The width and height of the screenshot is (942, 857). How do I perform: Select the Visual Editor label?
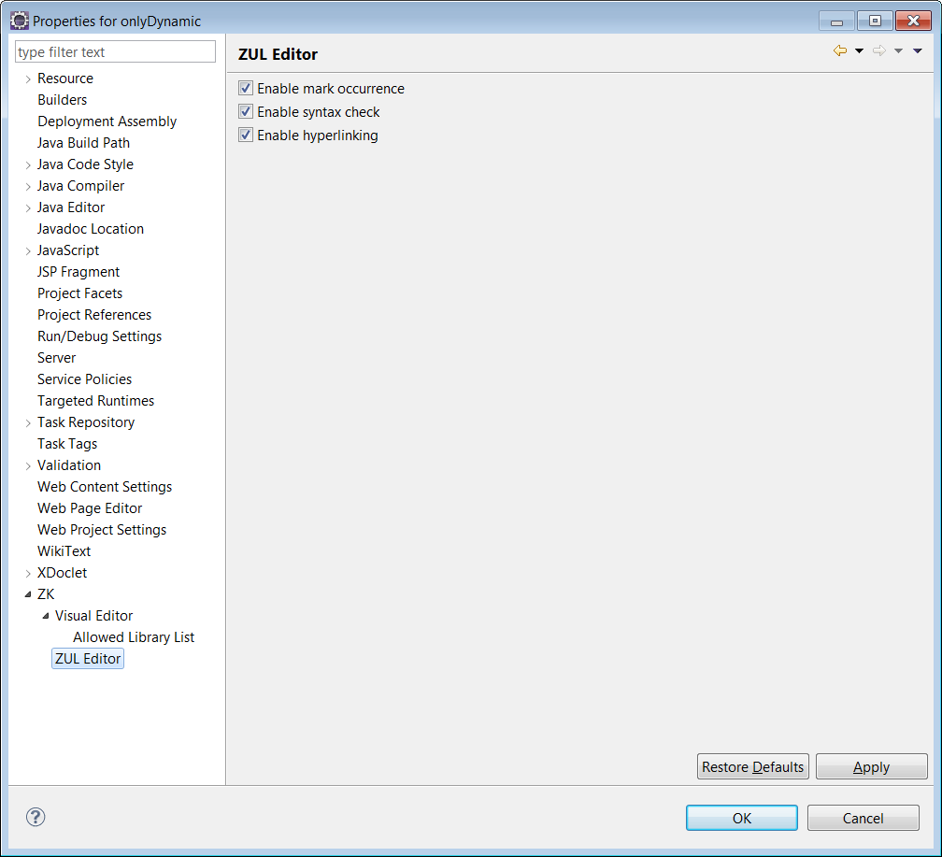tap(93, 616)
